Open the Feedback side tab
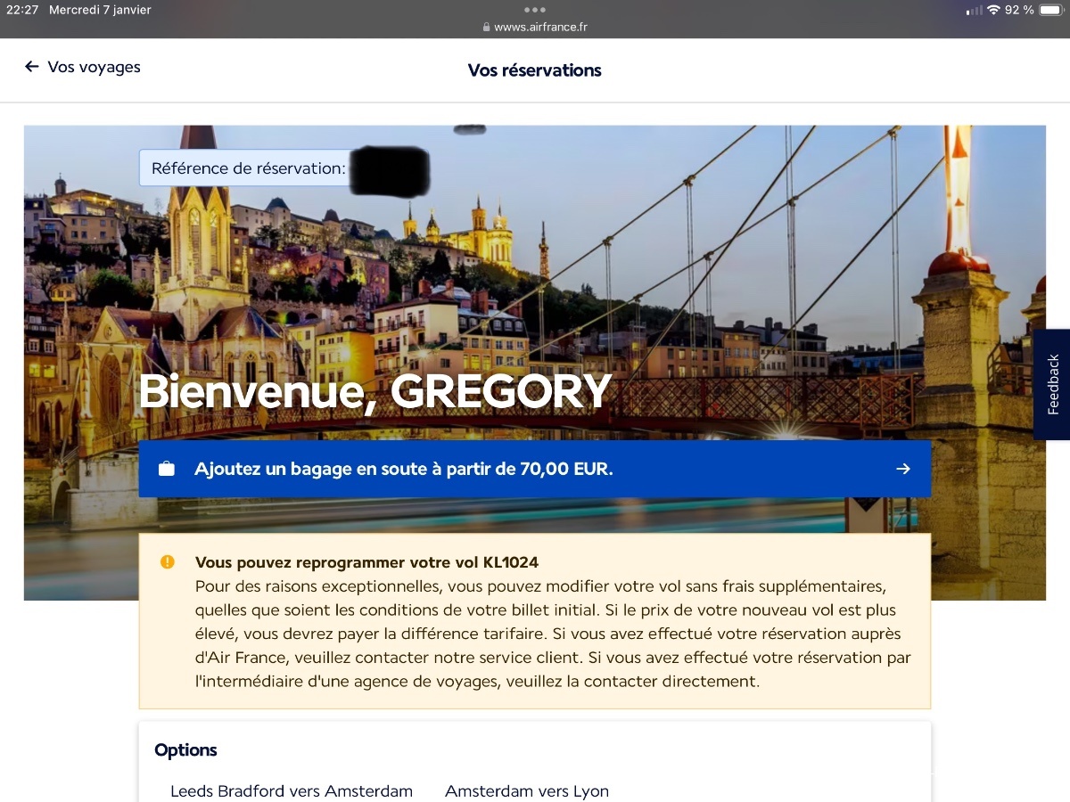1070x802 pixels. (1052, 384)
